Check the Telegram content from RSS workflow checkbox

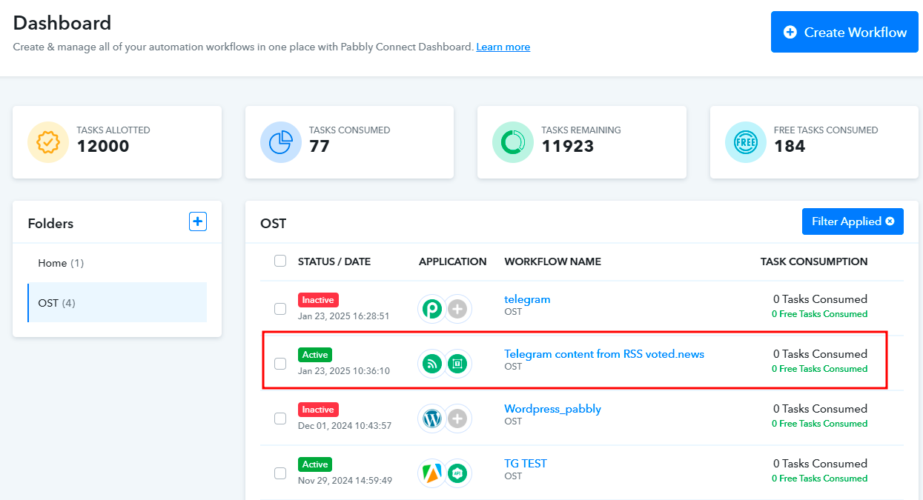[280, 363]
